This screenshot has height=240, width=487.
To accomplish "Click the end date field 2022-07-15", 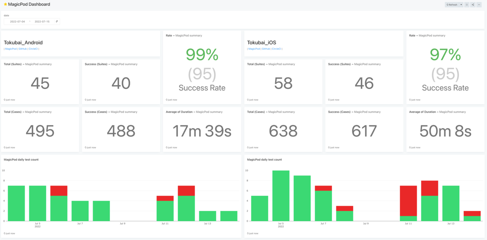I will (x=42, y=21).
